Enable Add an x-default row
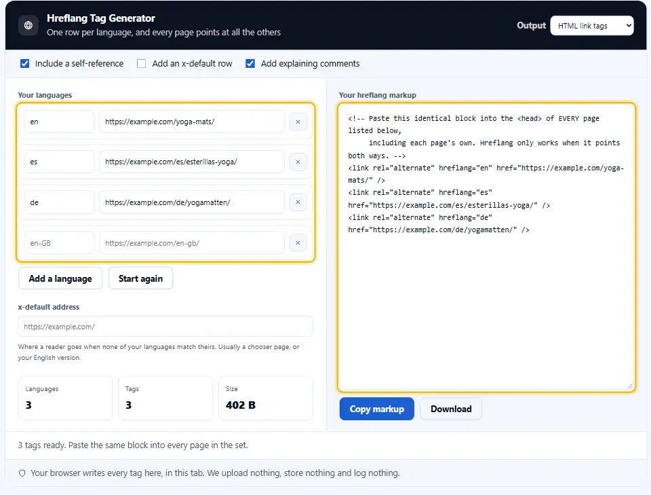This screenshot has width=651, height=495. pyautogui.click(x=142, y=64)
